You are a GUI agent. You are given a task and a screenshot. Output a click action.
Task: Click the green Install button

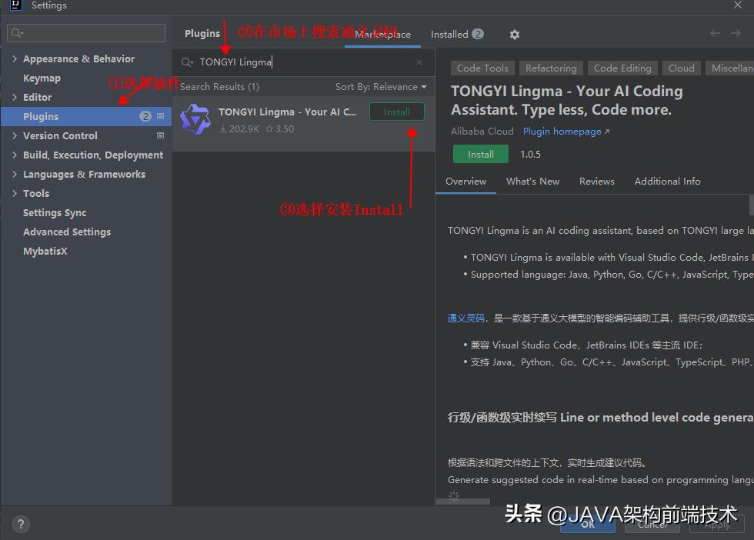click(480, 154)
